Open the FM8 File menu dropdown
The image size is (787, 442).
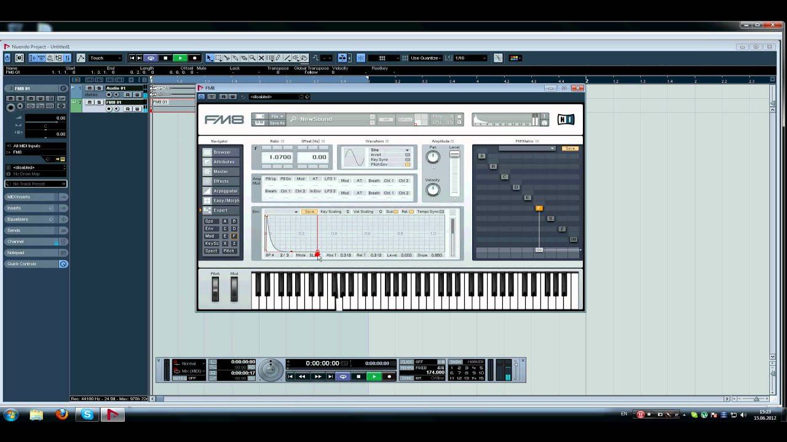pyautogui.click(x=277, y=116)
